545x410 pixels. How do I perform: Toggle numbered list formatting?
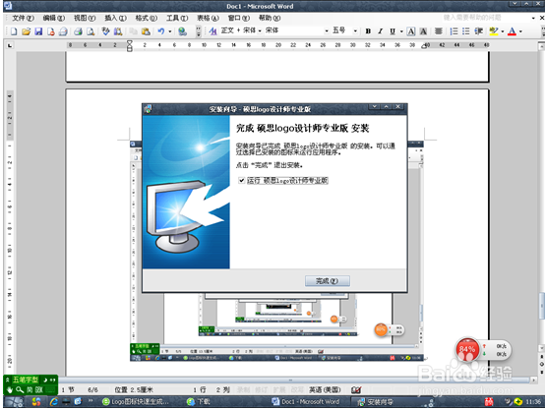[x=454, y=31]
